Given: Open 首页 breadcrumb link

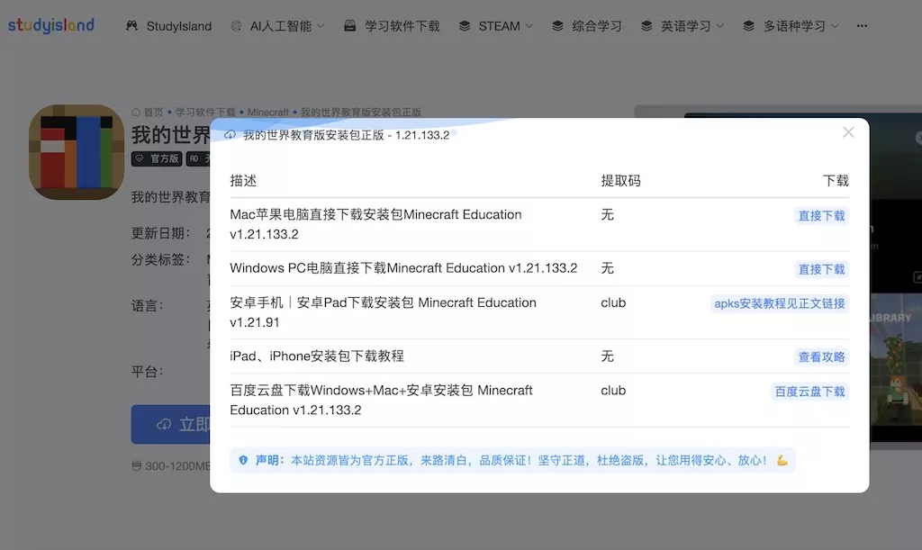Looking at the screenshot, I should tap(153, 113).
